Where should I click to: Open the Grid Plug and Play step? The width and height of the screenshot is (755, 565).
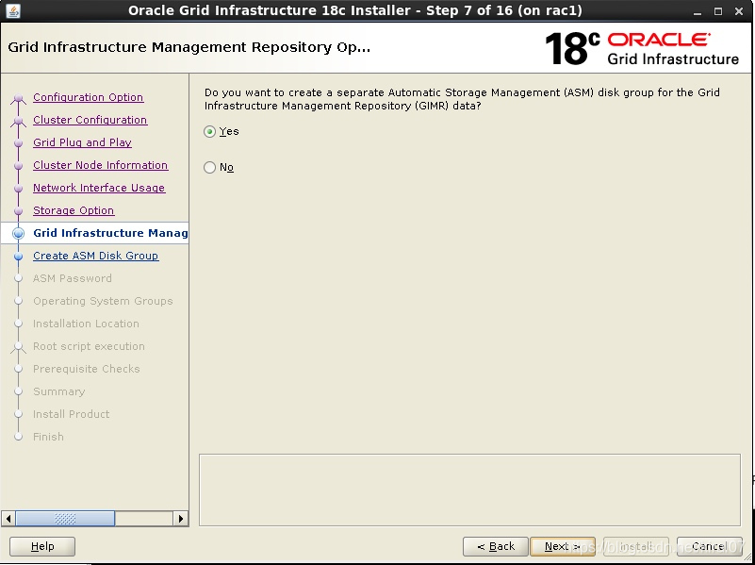(82, 142)
